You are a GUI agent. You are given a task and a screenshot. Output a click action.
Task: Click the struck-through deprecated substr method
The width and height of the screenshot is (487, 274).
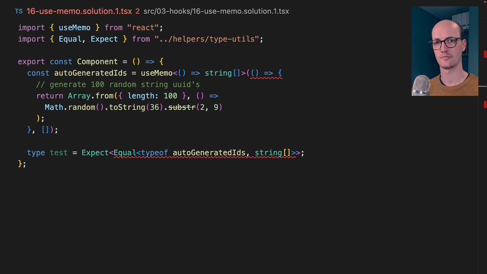point(181,107)
